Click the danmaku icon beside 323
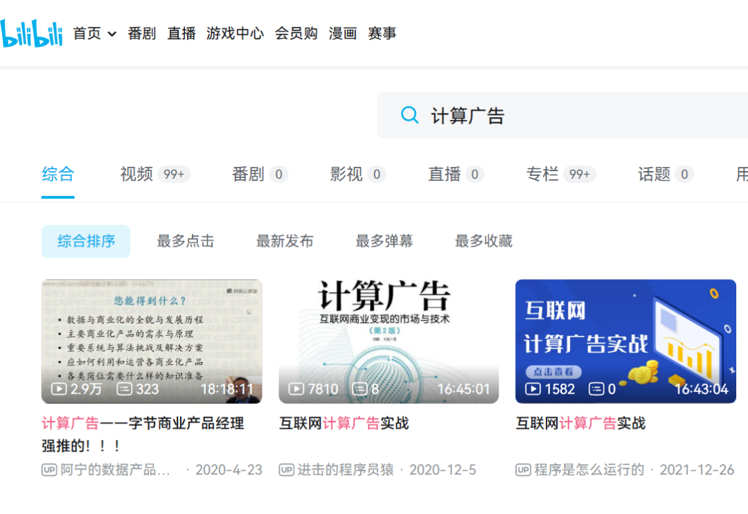 coord(125,389)
